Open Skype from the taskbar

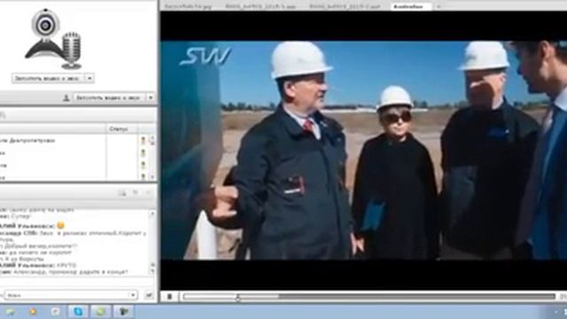(78, 311)
